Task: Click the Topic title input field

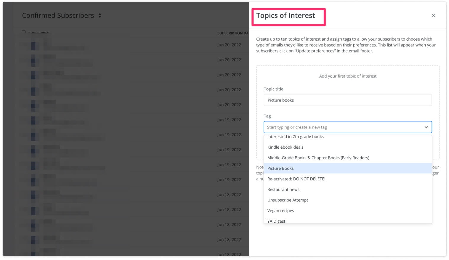Action: pos(347,100)
